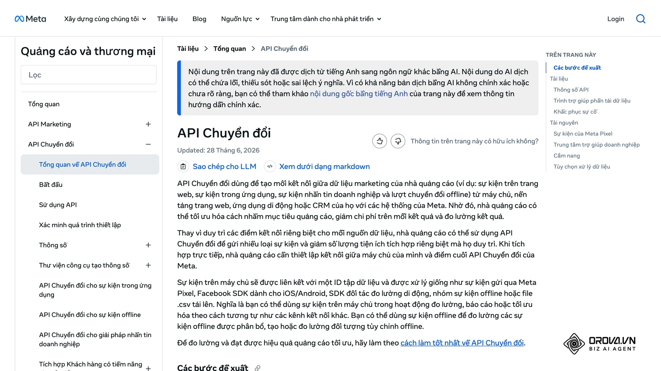This screenshot has height=371, width=661.
Task: Open Xác minh quá trình thiết lập page
Action: [x=80, y=225]
